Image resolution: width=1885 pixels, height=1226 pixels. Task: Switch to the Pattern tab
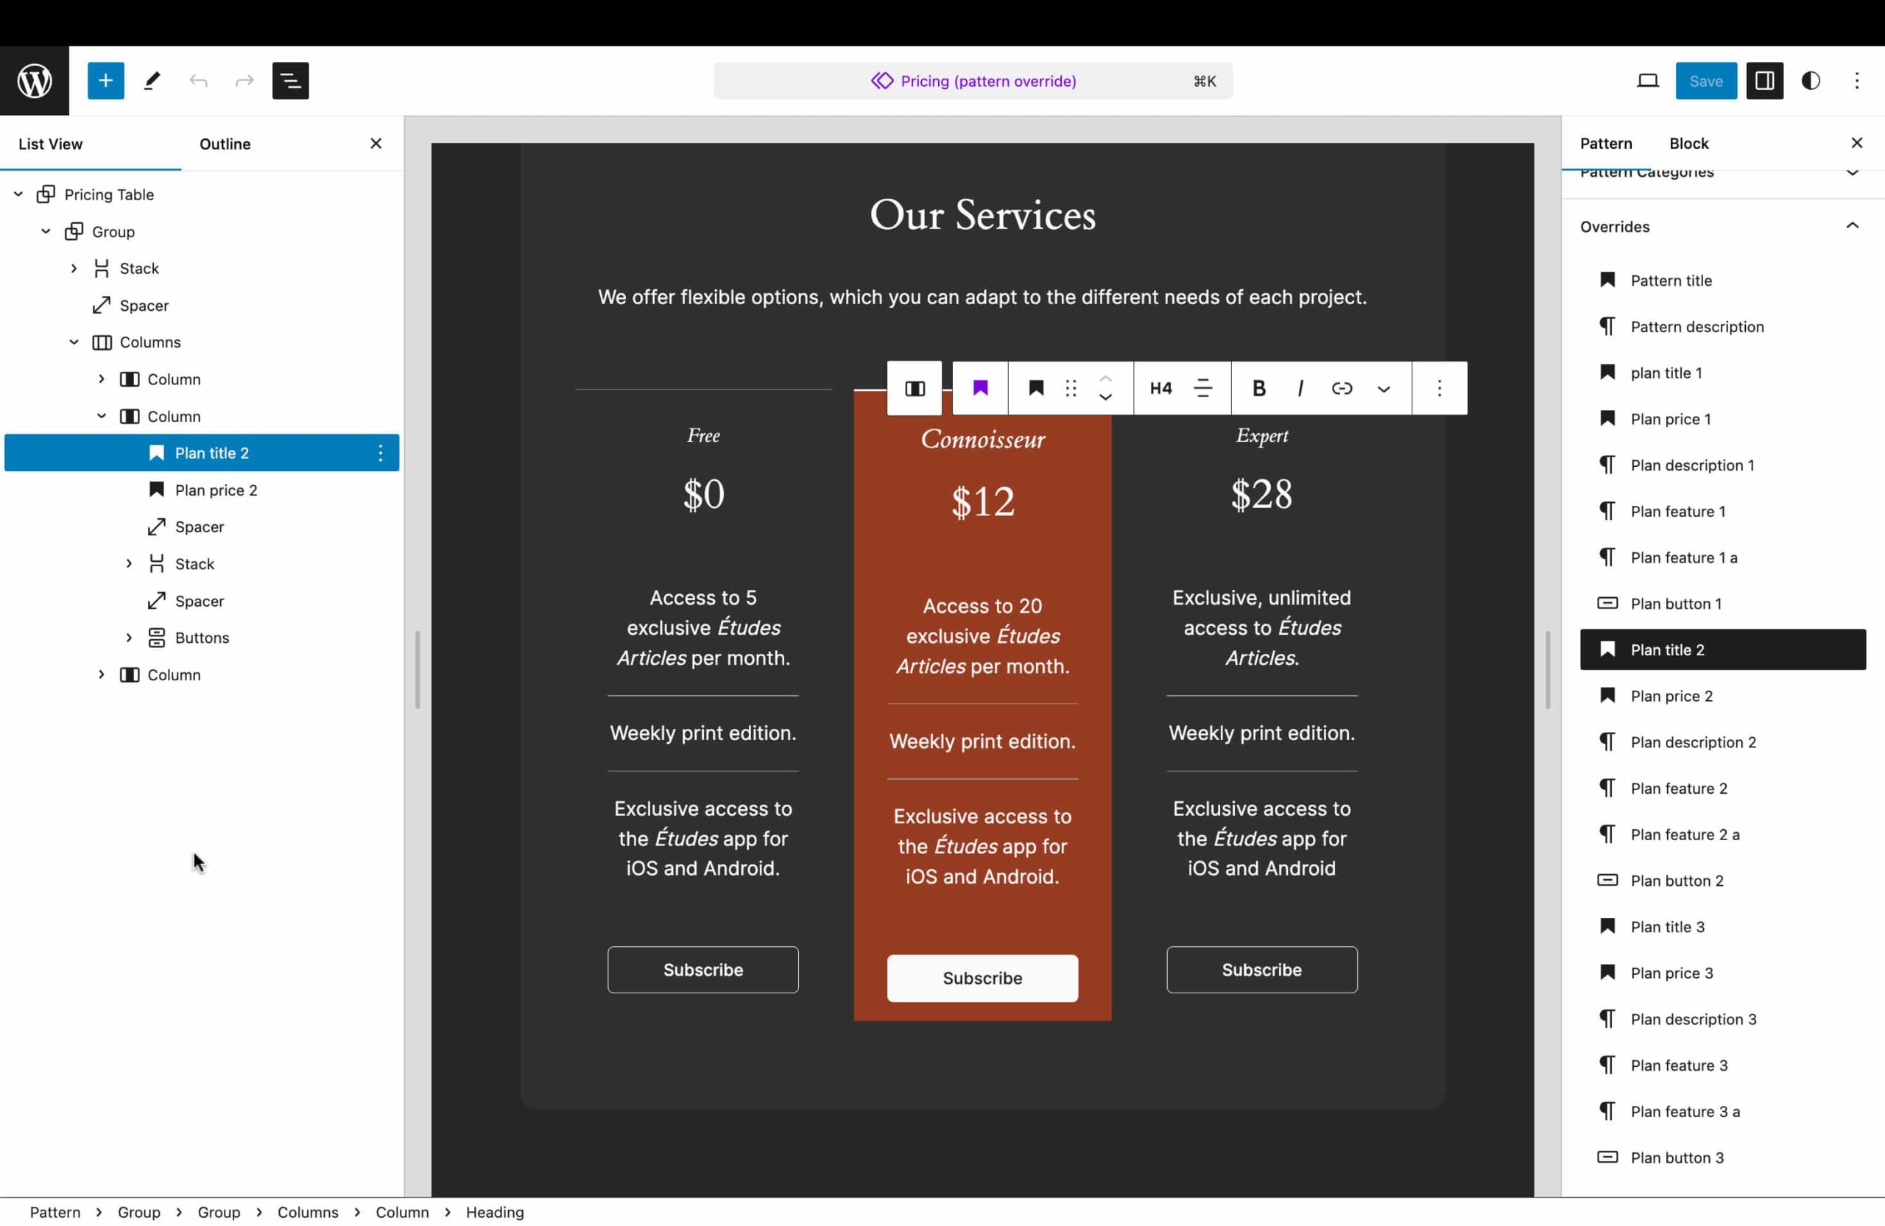1606,141
